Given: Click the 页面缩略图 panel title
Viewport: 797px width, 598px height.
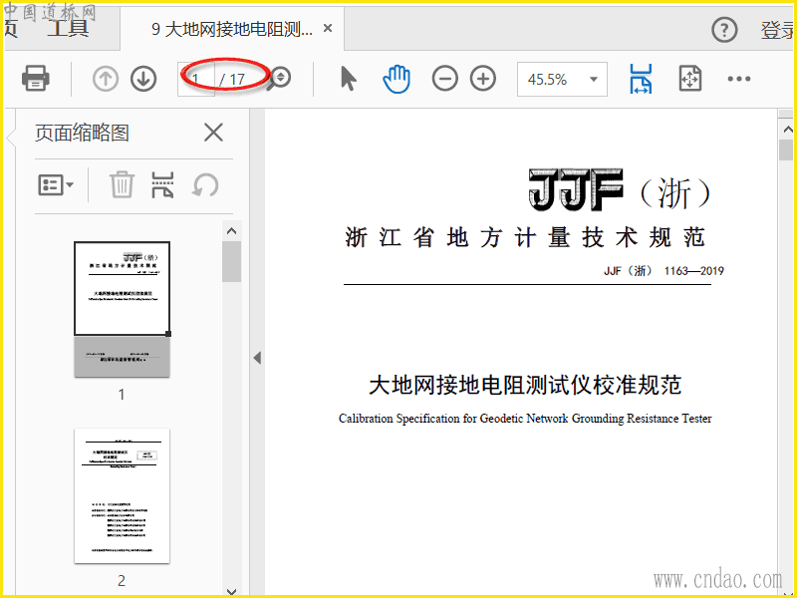Looking at the screenshot, I should [82, 133].
